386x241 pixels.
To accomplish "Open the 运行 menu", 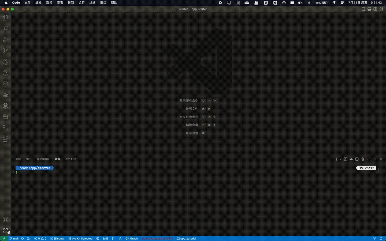I will tap(81, 3).
